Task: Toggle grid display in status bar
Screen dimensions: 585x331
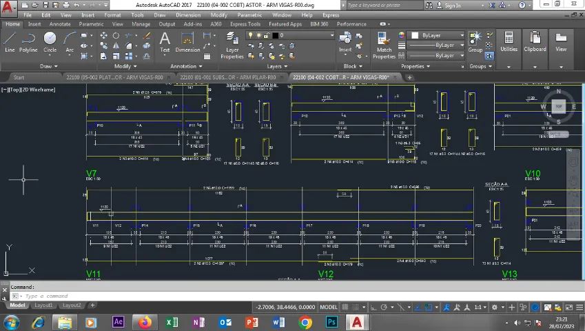Action: tap(345, 307)
